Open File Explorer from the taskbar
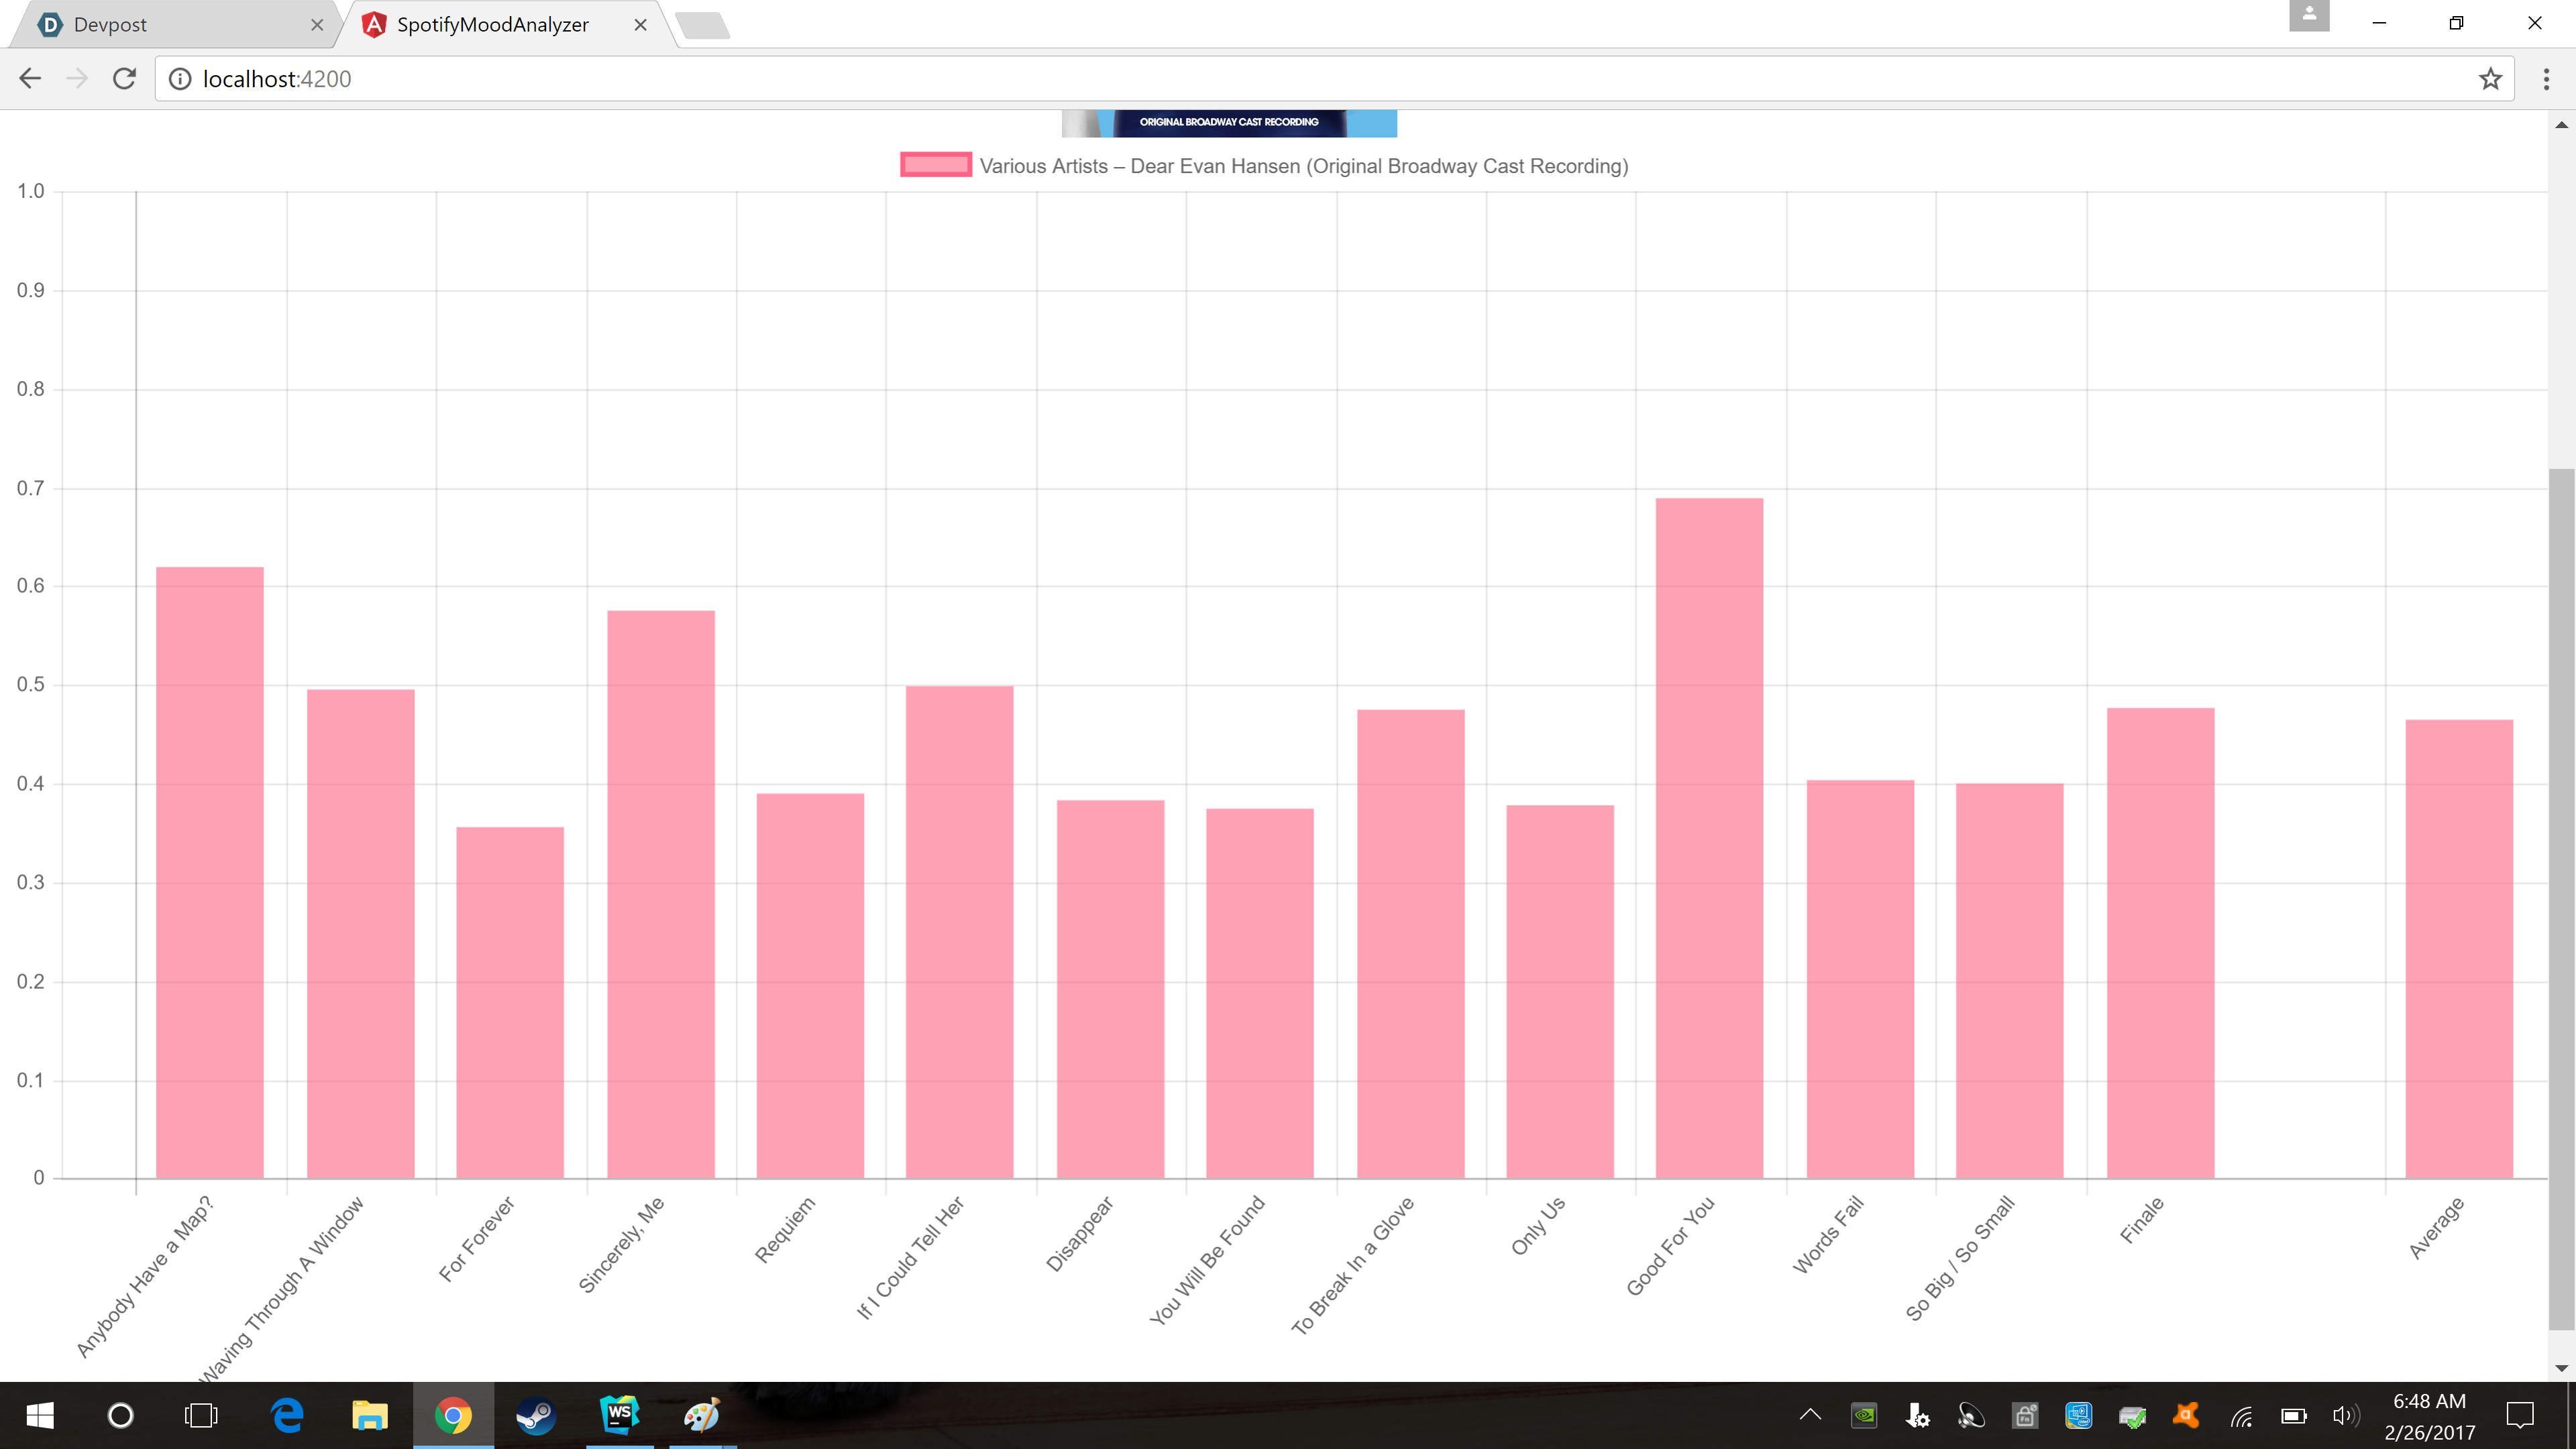The width and height of the screenshot is (2576, 1449). click(x=369, y=1416)
